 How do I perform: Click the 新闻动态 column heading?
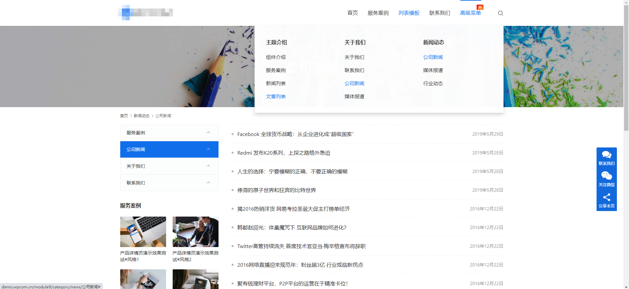point(434,42)
